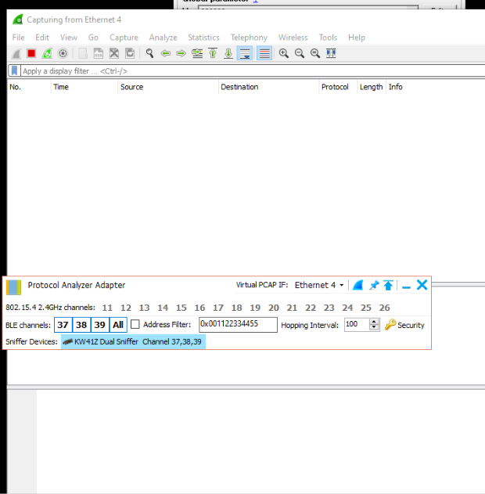The width and height of the screenshot is (485, 494).
Task: Find a packet with magnifier icon
Action: [150, 53]
